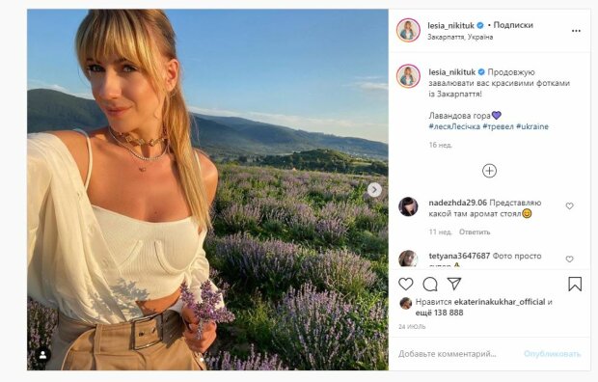Open the Подписки following dropdown
The image size is (598, 382).
[x=513, y=25]
